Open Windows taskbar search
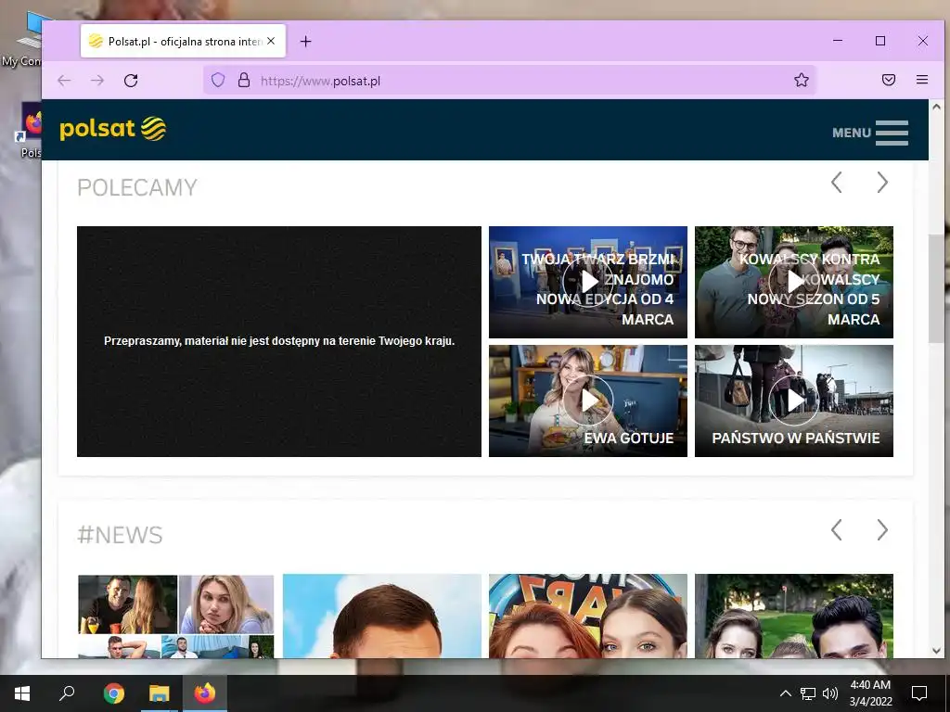Viewport: 950px width, 712px height. 67,693
